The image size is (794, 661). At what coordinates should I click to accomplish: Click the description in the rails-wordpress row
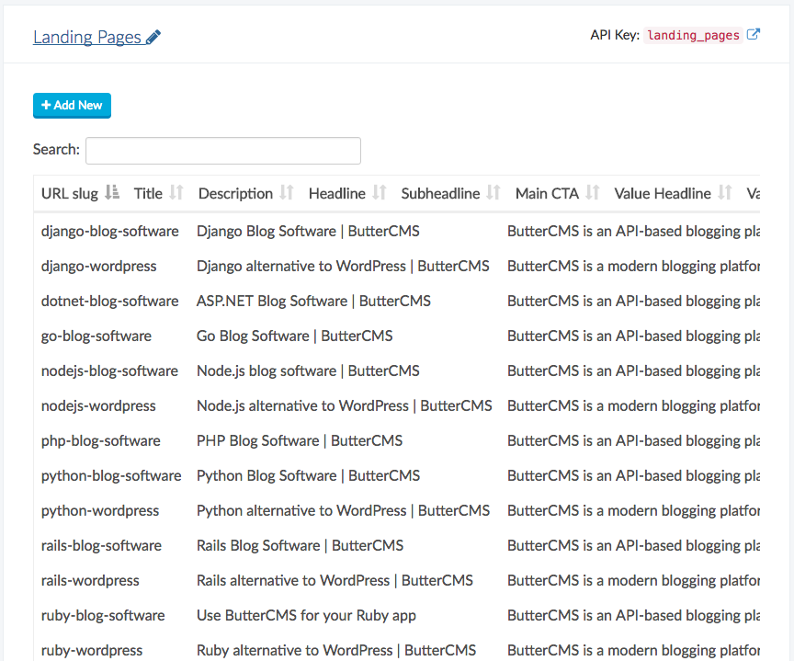click(633, 580)
